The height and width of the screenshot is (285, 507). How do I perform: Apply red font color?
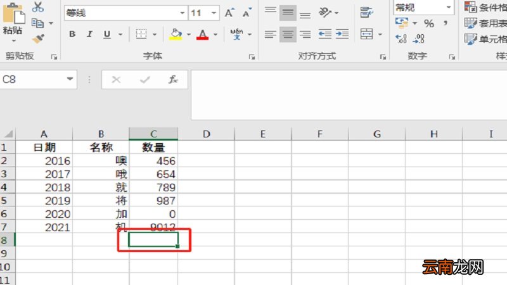click(x=202, y=34)
